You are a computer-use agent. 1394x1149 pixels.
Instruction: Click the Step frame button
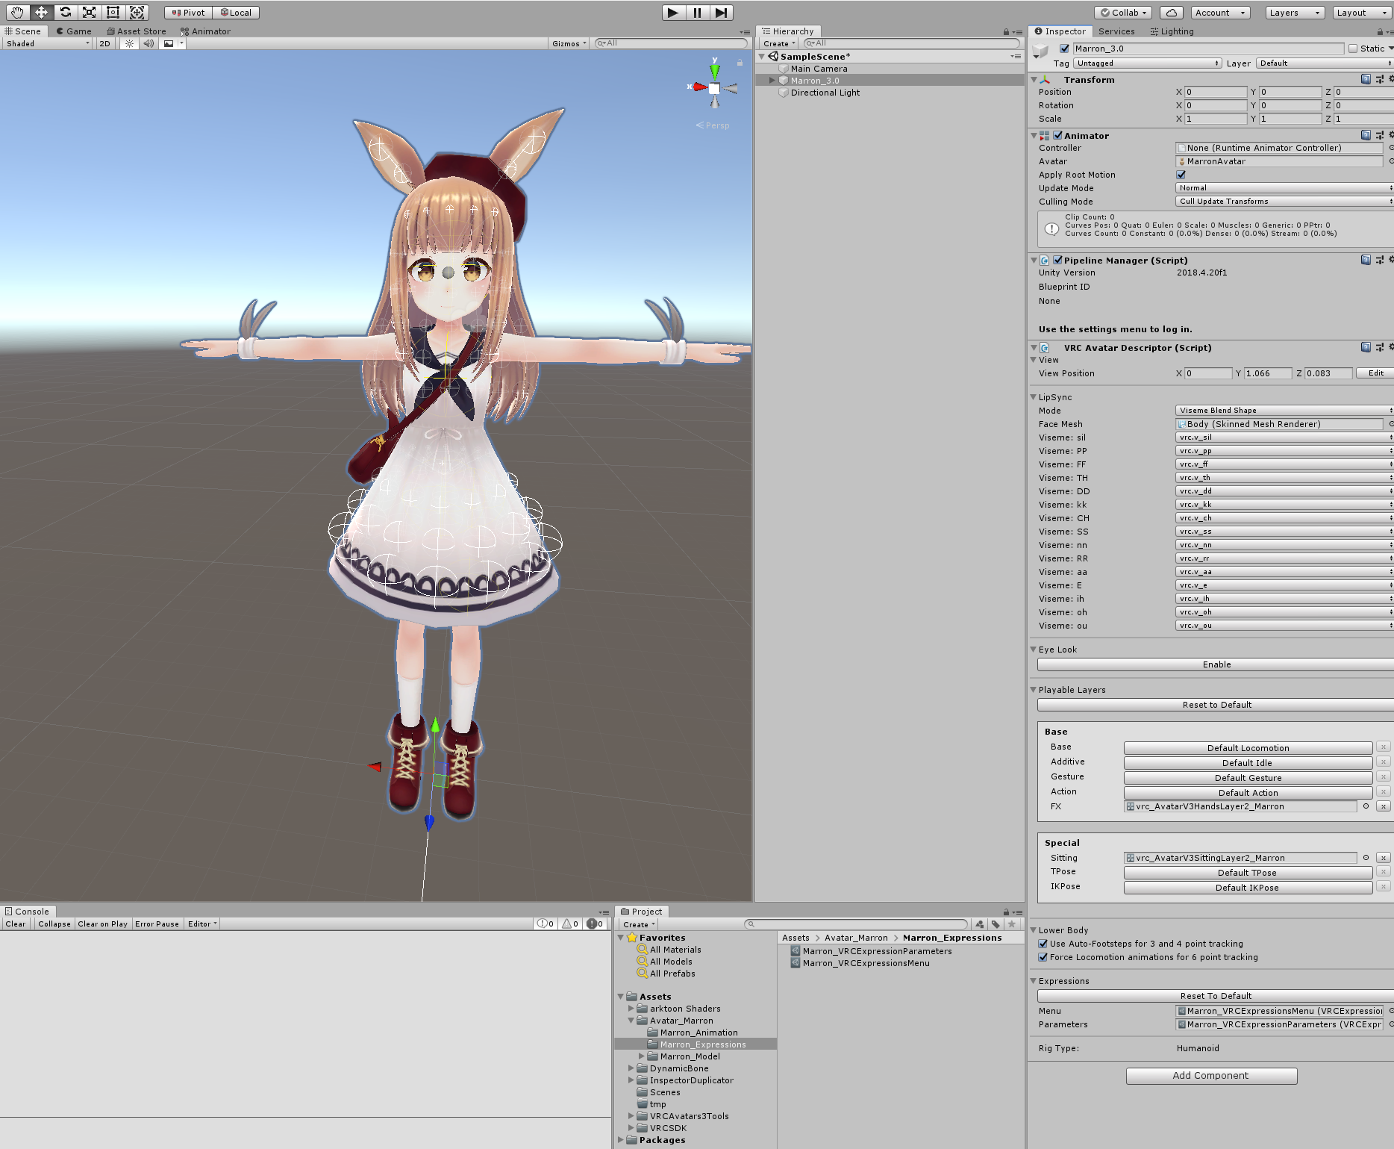click(721, 13)
